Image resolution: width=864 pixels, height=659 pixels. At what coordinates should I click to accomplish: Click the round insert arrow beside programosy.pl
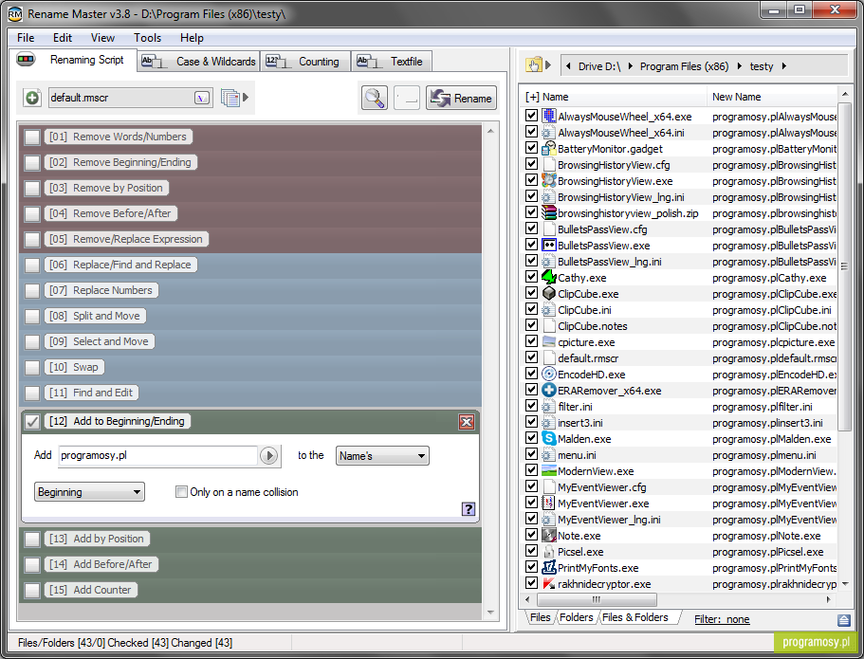[269, 456]
